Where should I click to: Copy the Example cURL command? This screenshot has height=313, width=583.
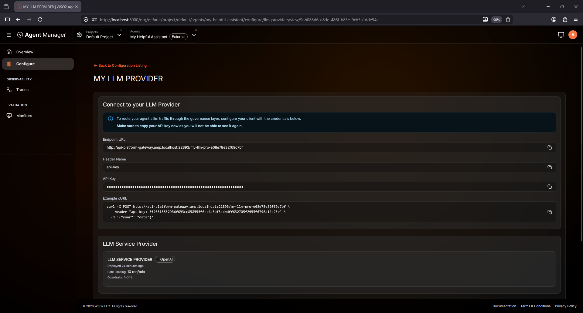pos(549,212)
